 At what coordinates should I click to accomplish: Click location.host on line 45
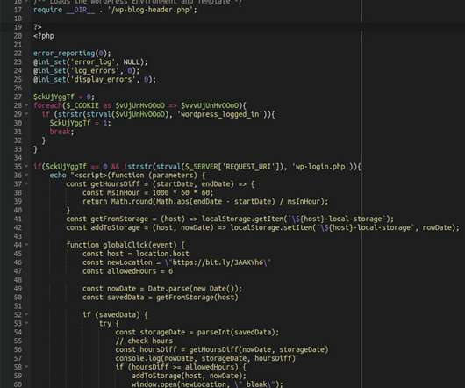coord(162,254)
